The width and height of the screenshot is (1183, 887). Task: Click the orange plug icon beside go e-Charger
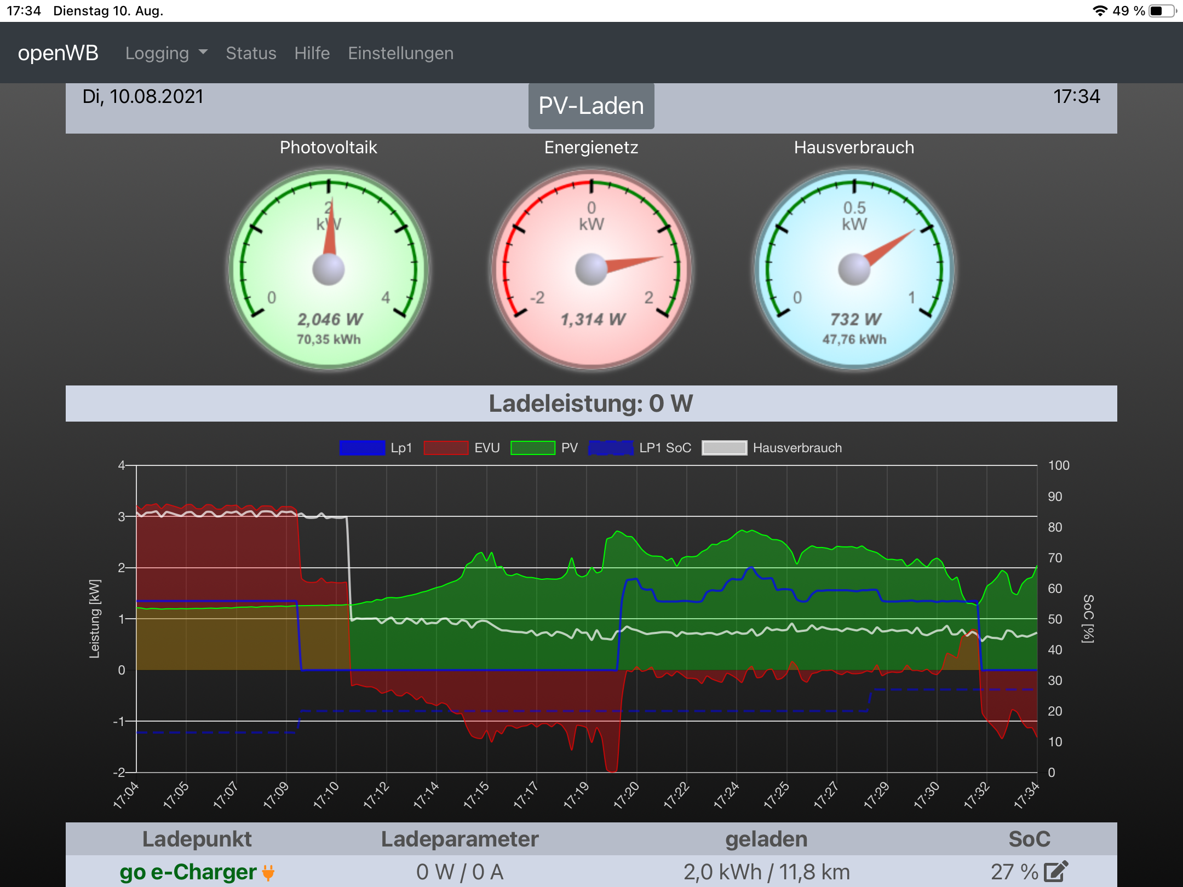268,872
